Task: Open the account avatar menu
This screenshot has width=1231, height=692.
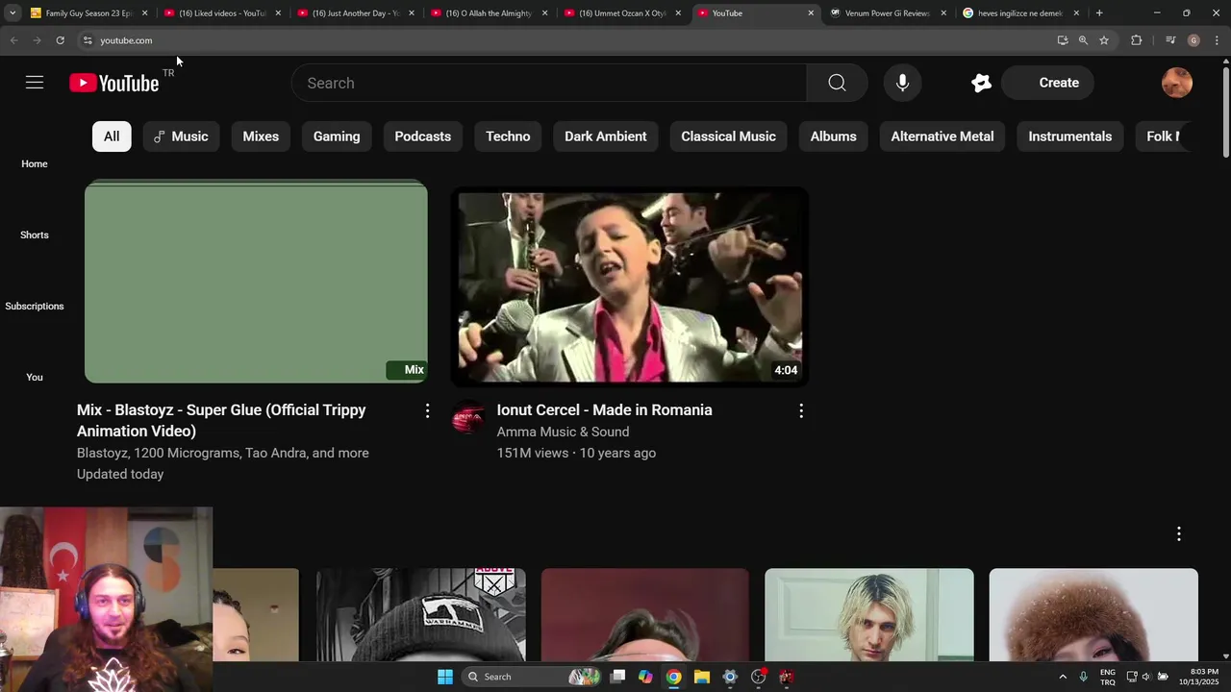Action: click(x=1177, y=83)
